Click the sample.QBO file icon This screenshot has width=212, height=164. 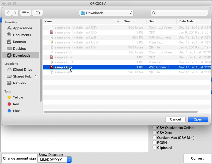52,62
